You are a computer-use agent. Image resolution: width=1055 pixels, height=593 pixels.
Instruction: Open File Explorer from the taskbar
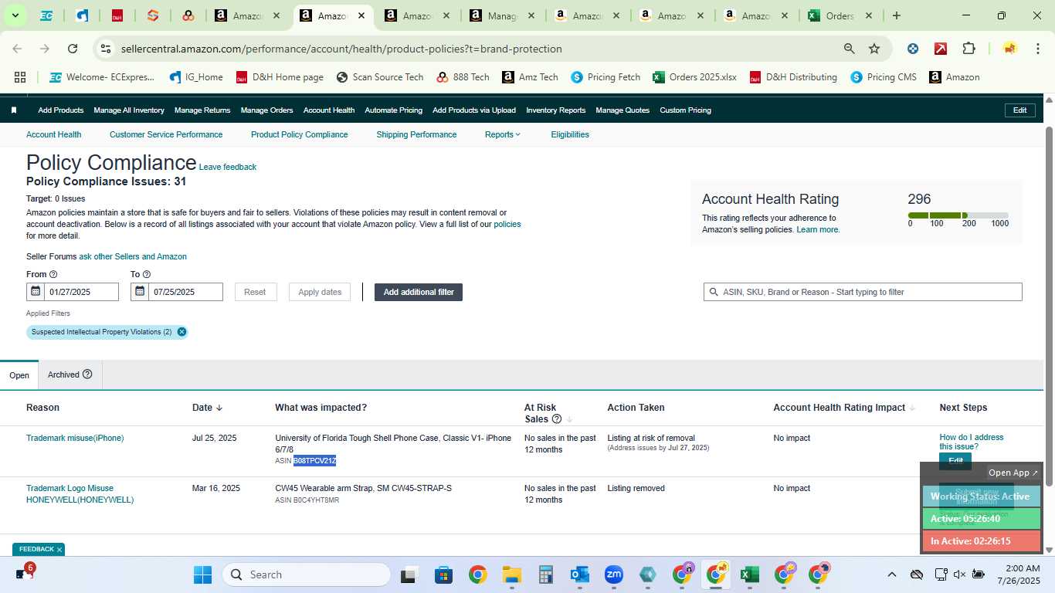[x=511, y=574]
